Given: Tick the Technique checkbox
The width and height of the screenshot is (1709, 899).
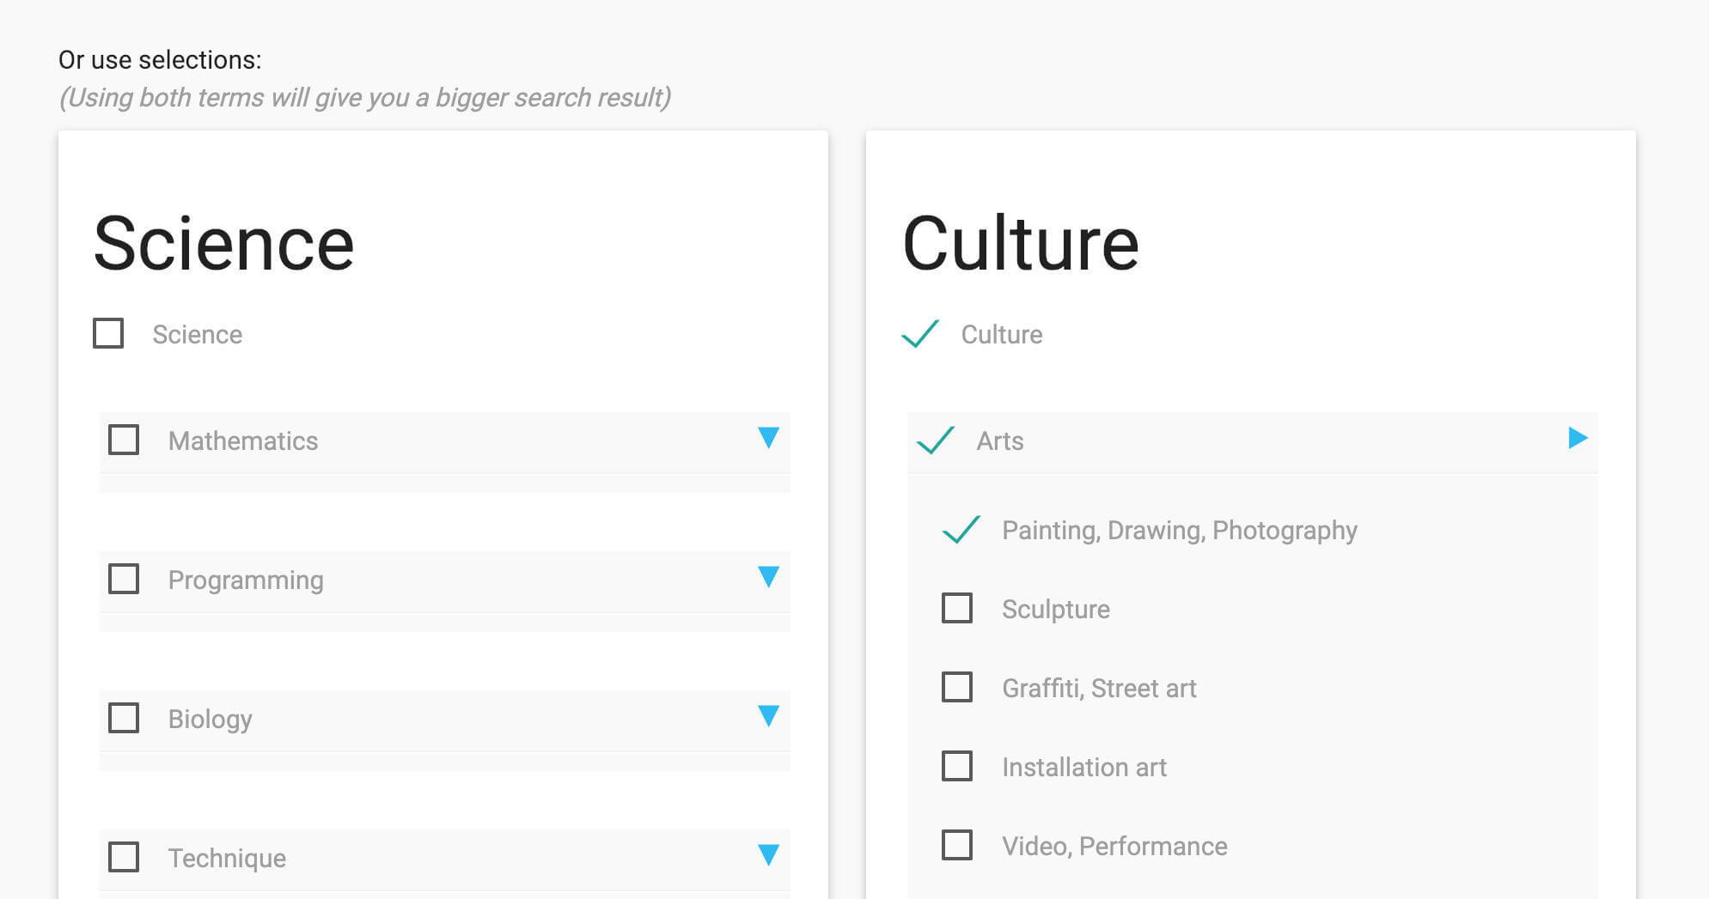Looking at the screenshot, I should [x=124, y=857].
